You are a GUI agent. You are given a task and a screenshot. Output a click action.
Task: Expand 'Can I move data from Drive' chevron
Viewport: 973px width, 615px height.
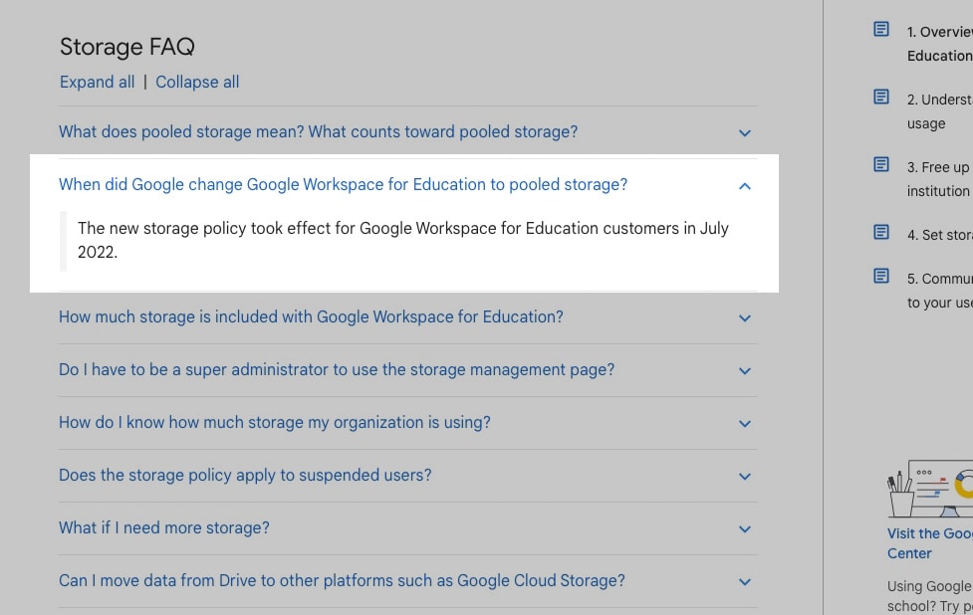(x=745, y=581)
